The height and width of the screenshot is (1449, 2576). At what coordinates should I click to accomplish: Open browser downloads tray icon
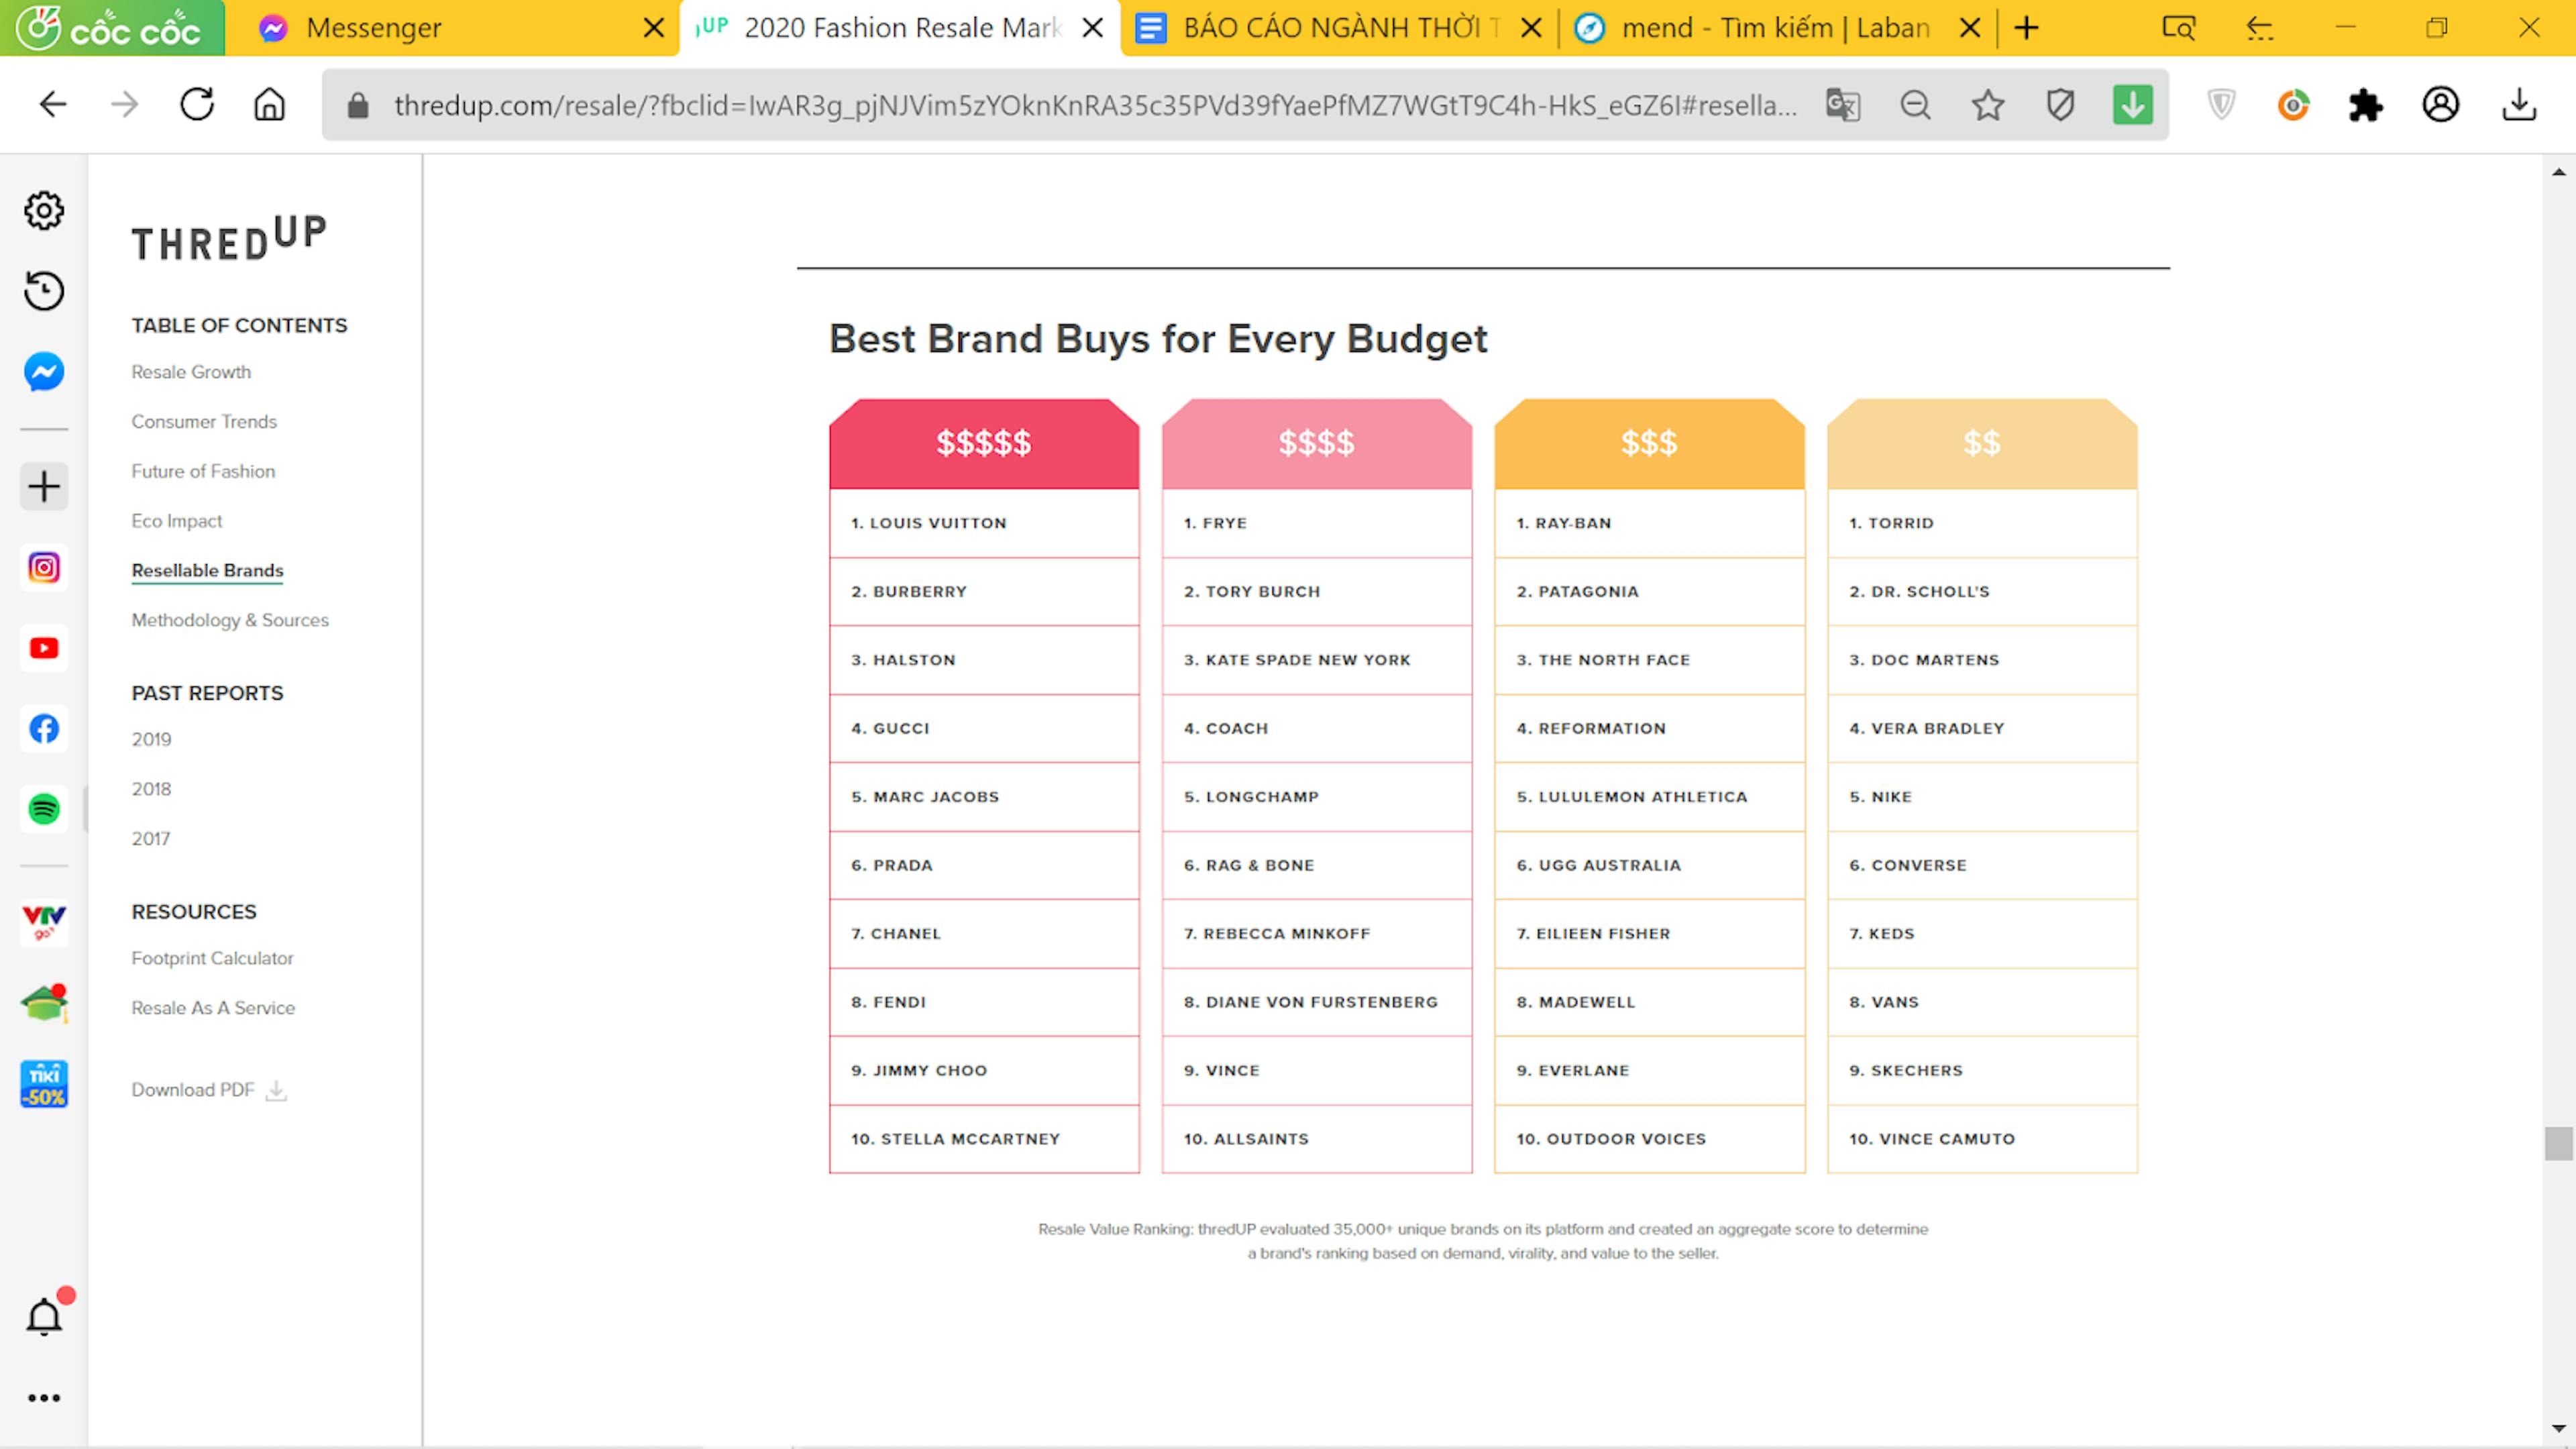pyautogui.click(x=2519, y=104)
